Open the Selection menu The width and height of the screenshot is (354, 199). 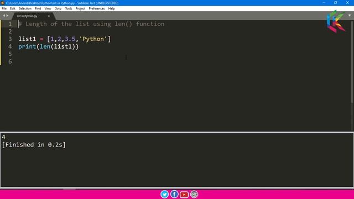(25, 9)
